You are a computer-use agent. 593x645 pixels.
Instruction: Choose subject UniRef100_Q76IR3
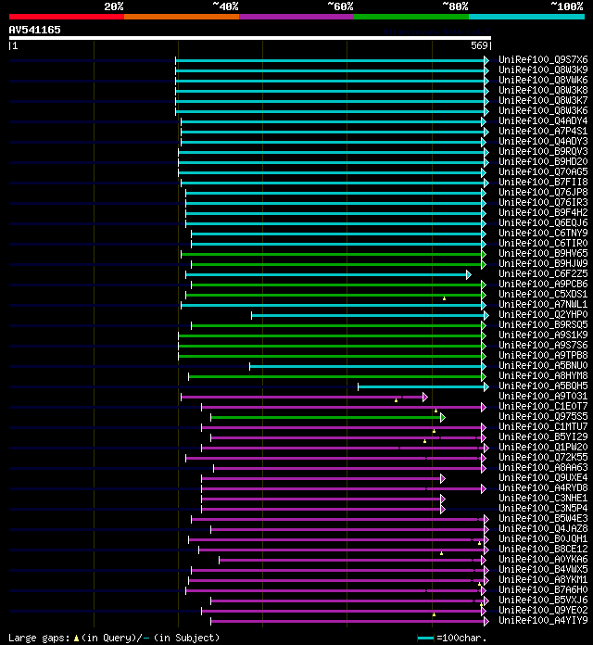(x=543, y=202)
